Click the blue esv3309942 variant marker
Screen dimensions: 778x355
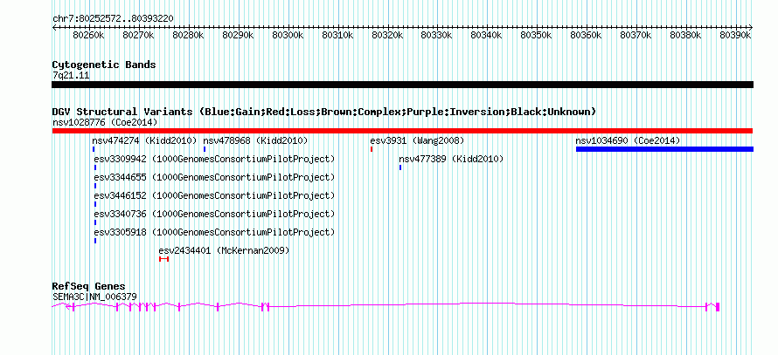(x=95, y=167)
